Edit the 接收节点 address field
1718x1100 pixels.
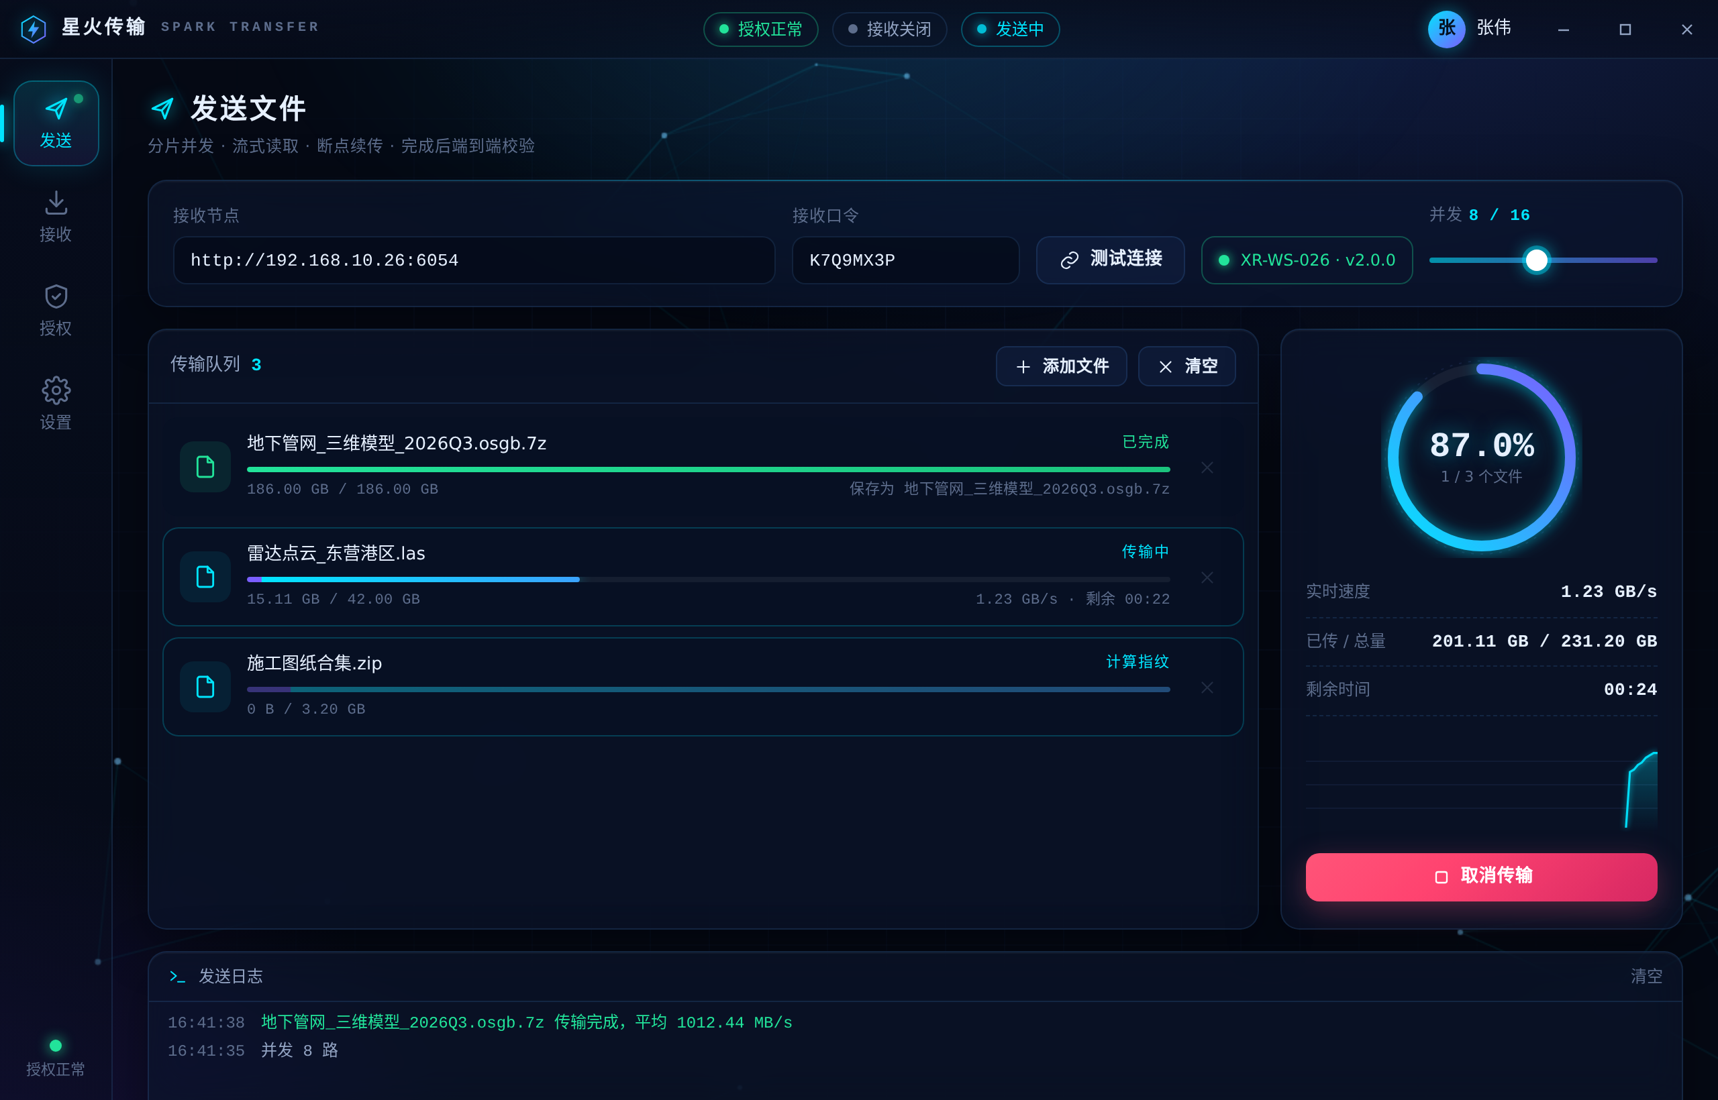click(474, 260)
